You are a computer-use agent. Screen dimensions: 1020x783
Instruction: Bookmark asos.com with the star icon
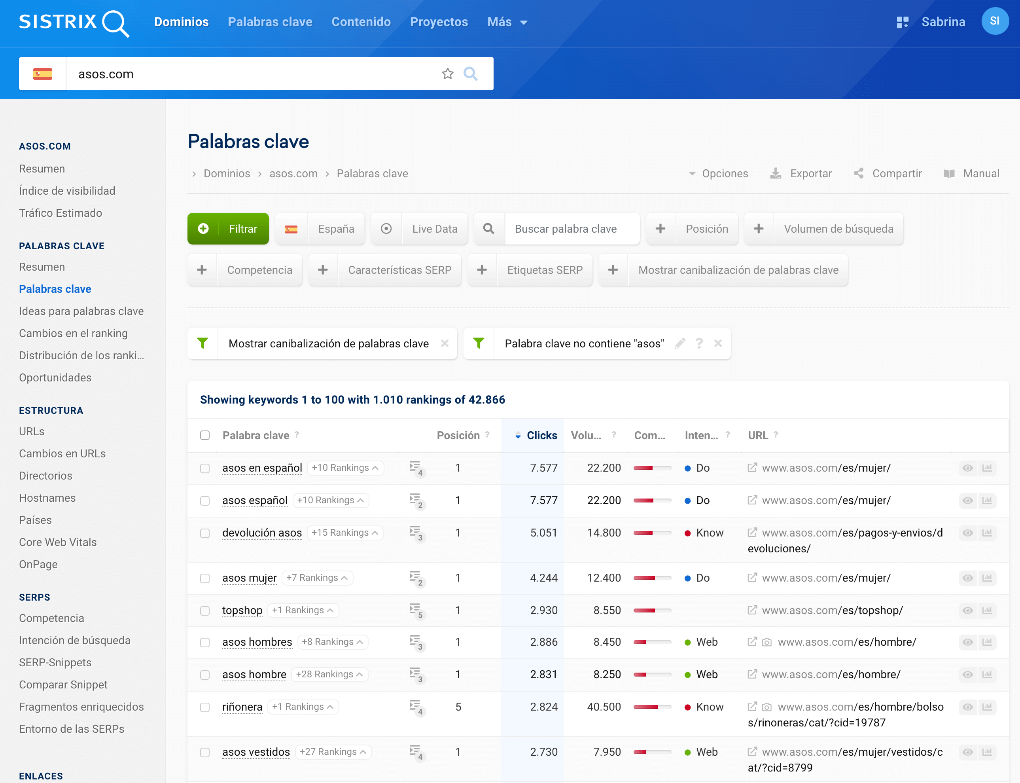pyautogui.click(x=448, y=74)
